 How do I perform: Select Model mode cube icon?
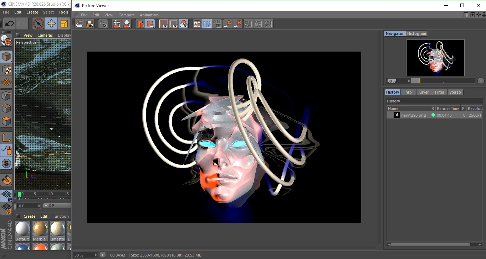coord(6,57)
